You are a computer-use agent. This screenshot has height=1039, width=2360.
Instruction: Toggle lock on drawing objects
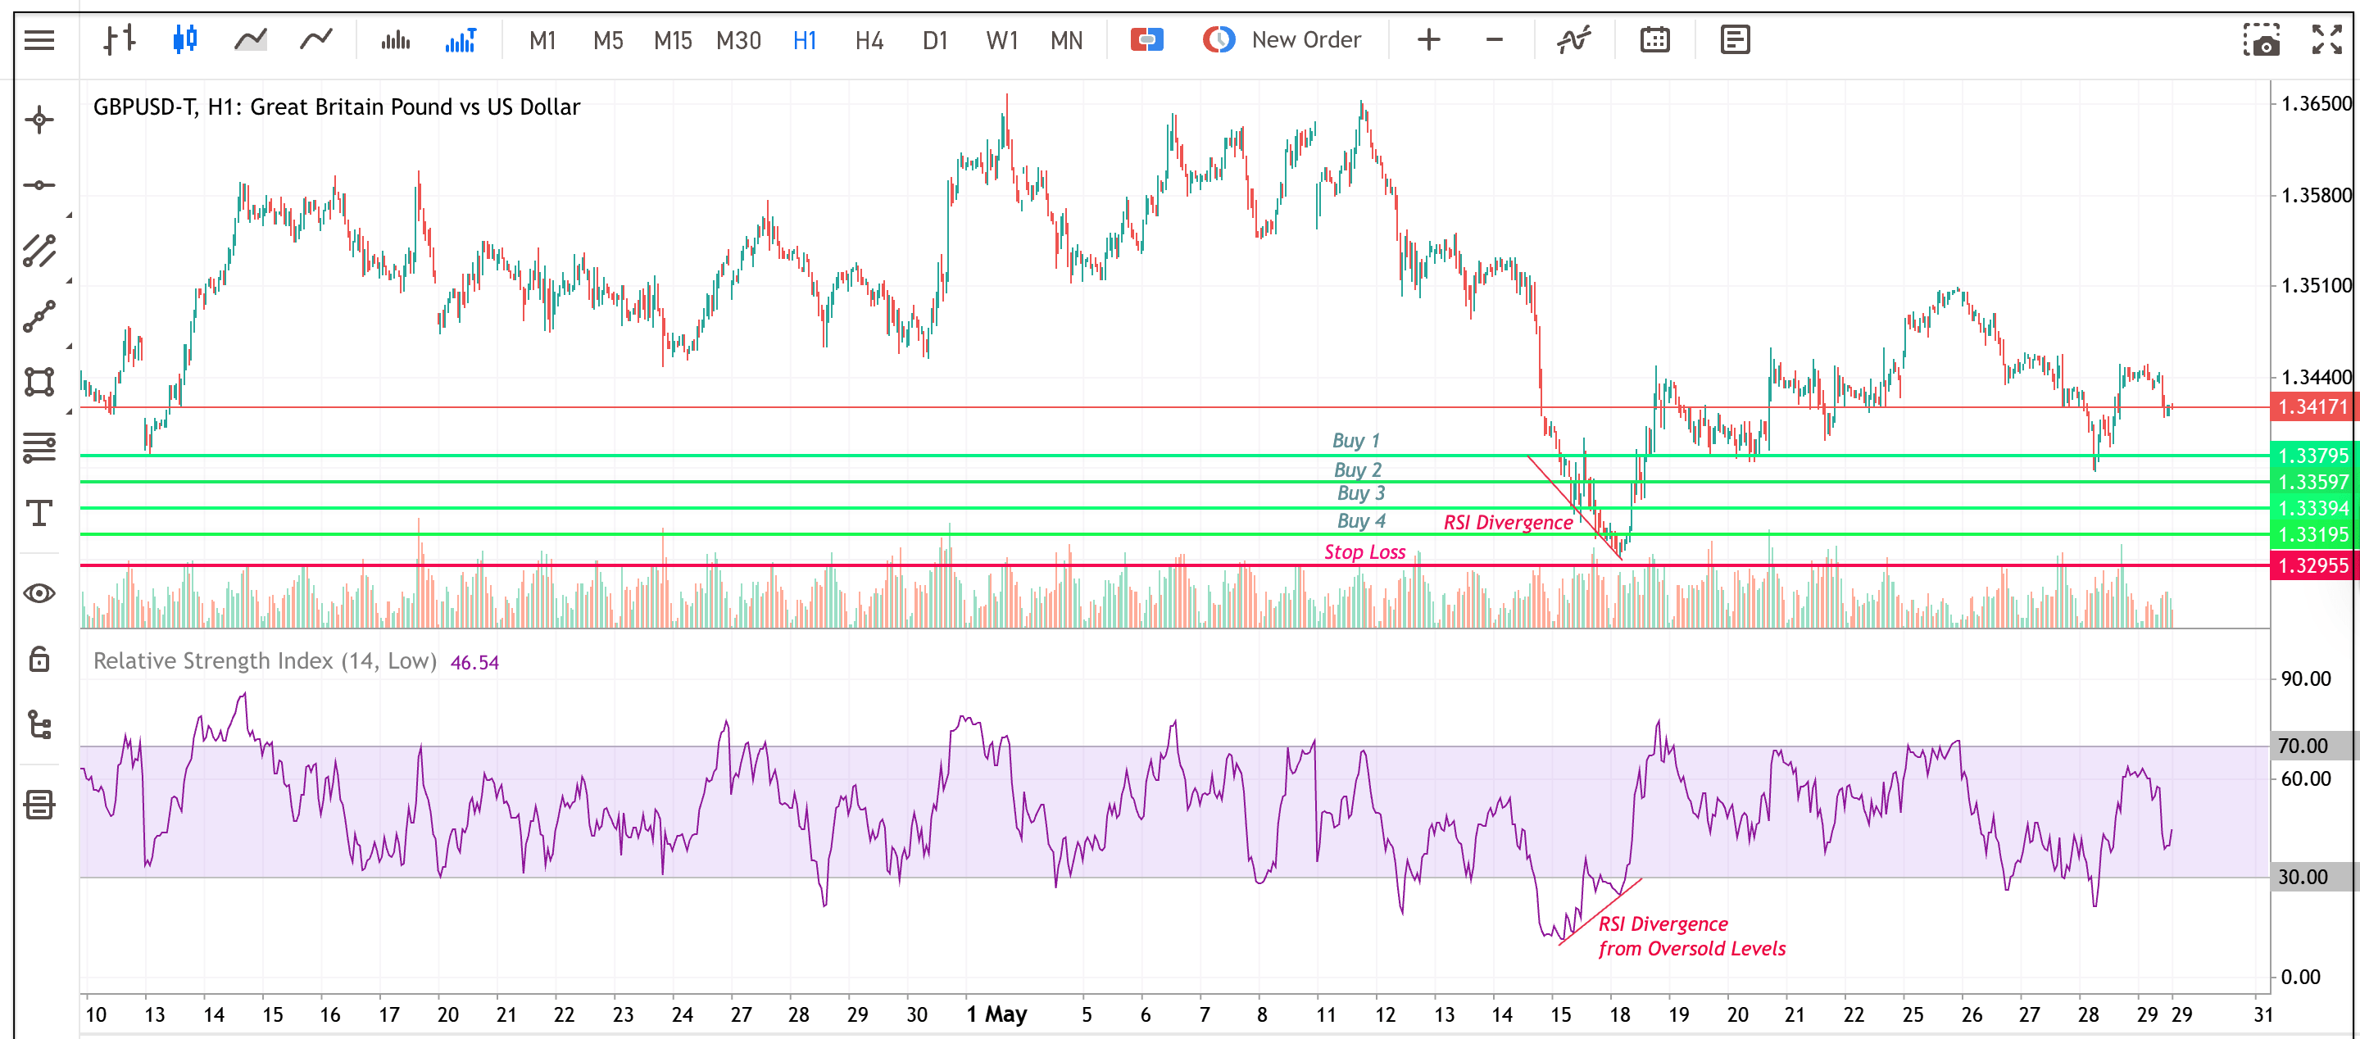[39, 659]
